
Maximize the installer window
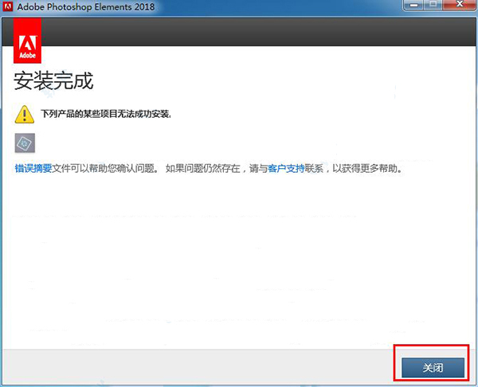(433, 6)
